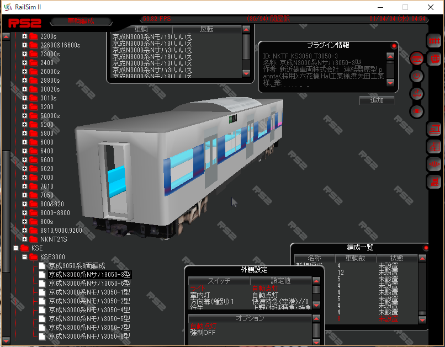Click the 車輌数 column header

356,258
